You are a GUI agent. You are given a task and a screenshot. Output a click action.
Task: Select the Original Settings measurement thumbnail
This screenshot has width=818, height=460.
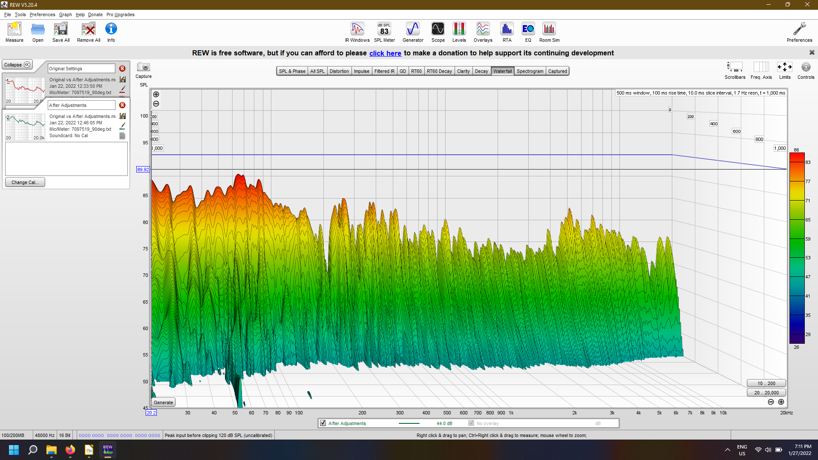tap(25, 90)
